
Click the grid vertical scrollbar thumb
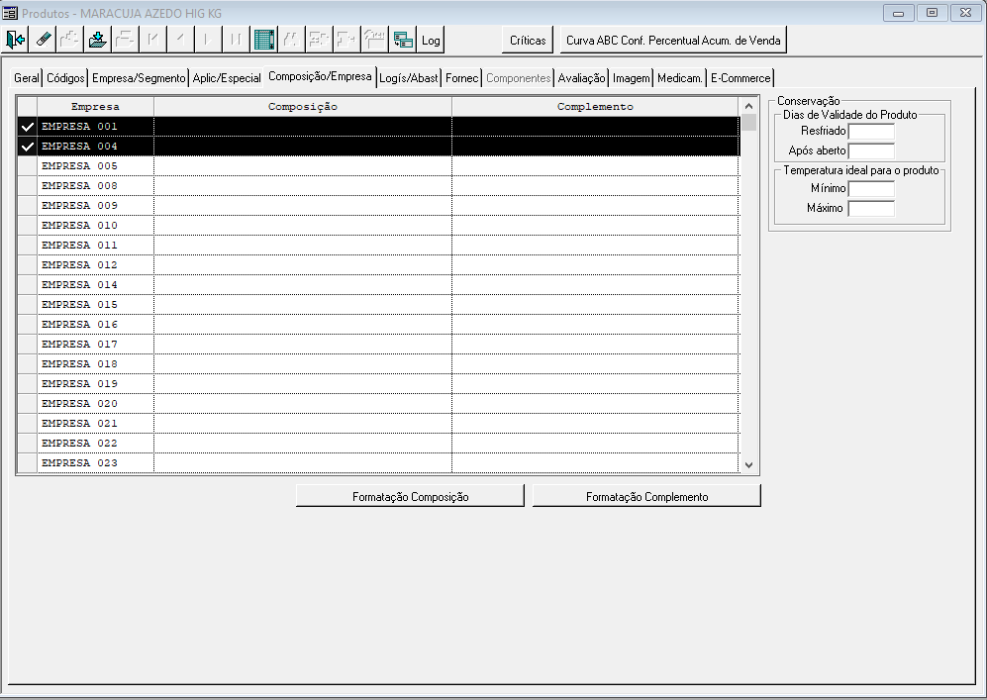coord(748,122)
